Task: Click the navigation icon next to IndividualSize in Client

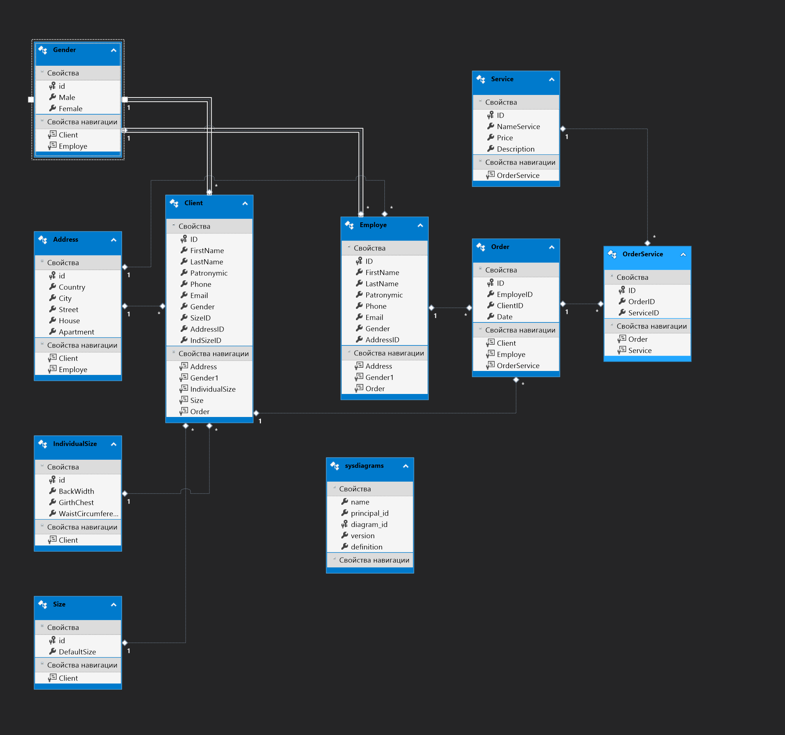Action: 183,389
